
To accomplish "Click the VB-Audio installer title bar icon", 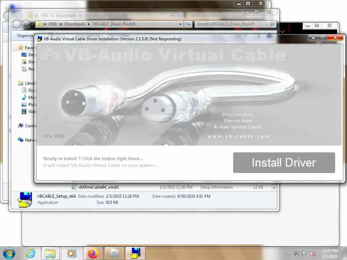I will (40, 39).
